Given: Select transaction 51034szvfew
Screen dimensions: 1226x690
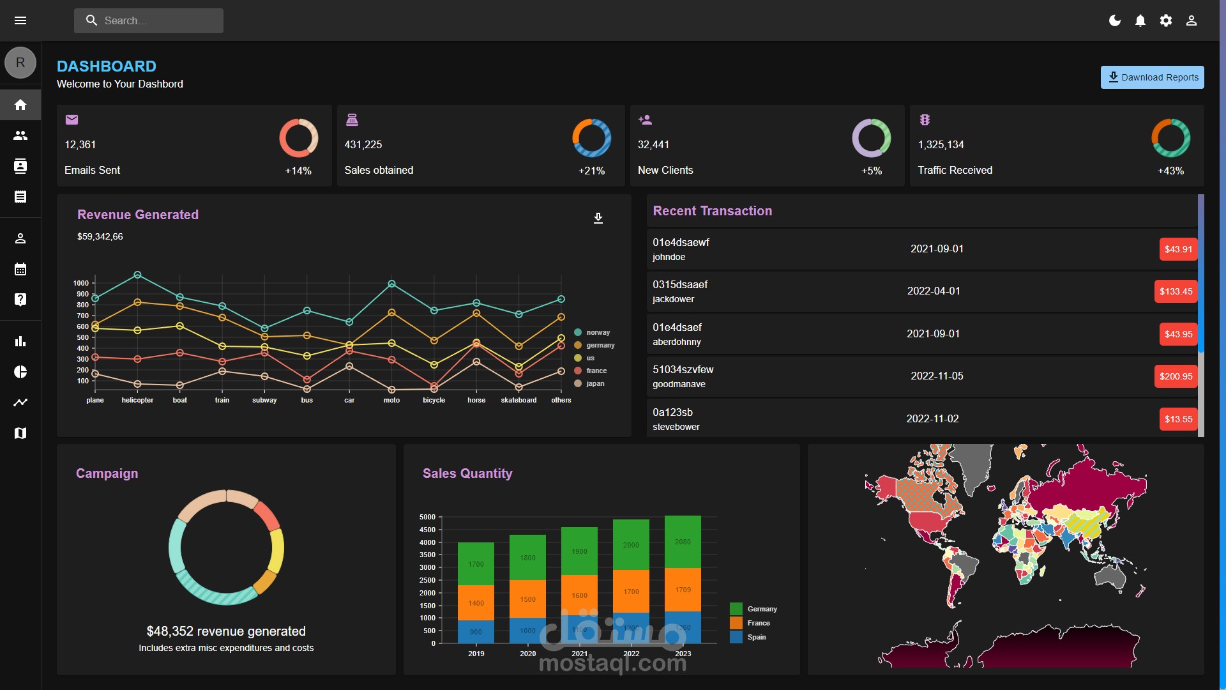Looking at the screenshot, I should pos(683,369).
